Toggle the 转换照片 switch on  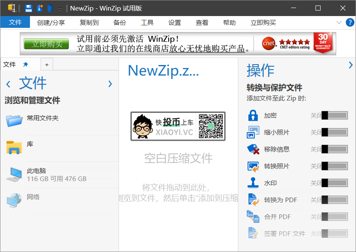334,166
